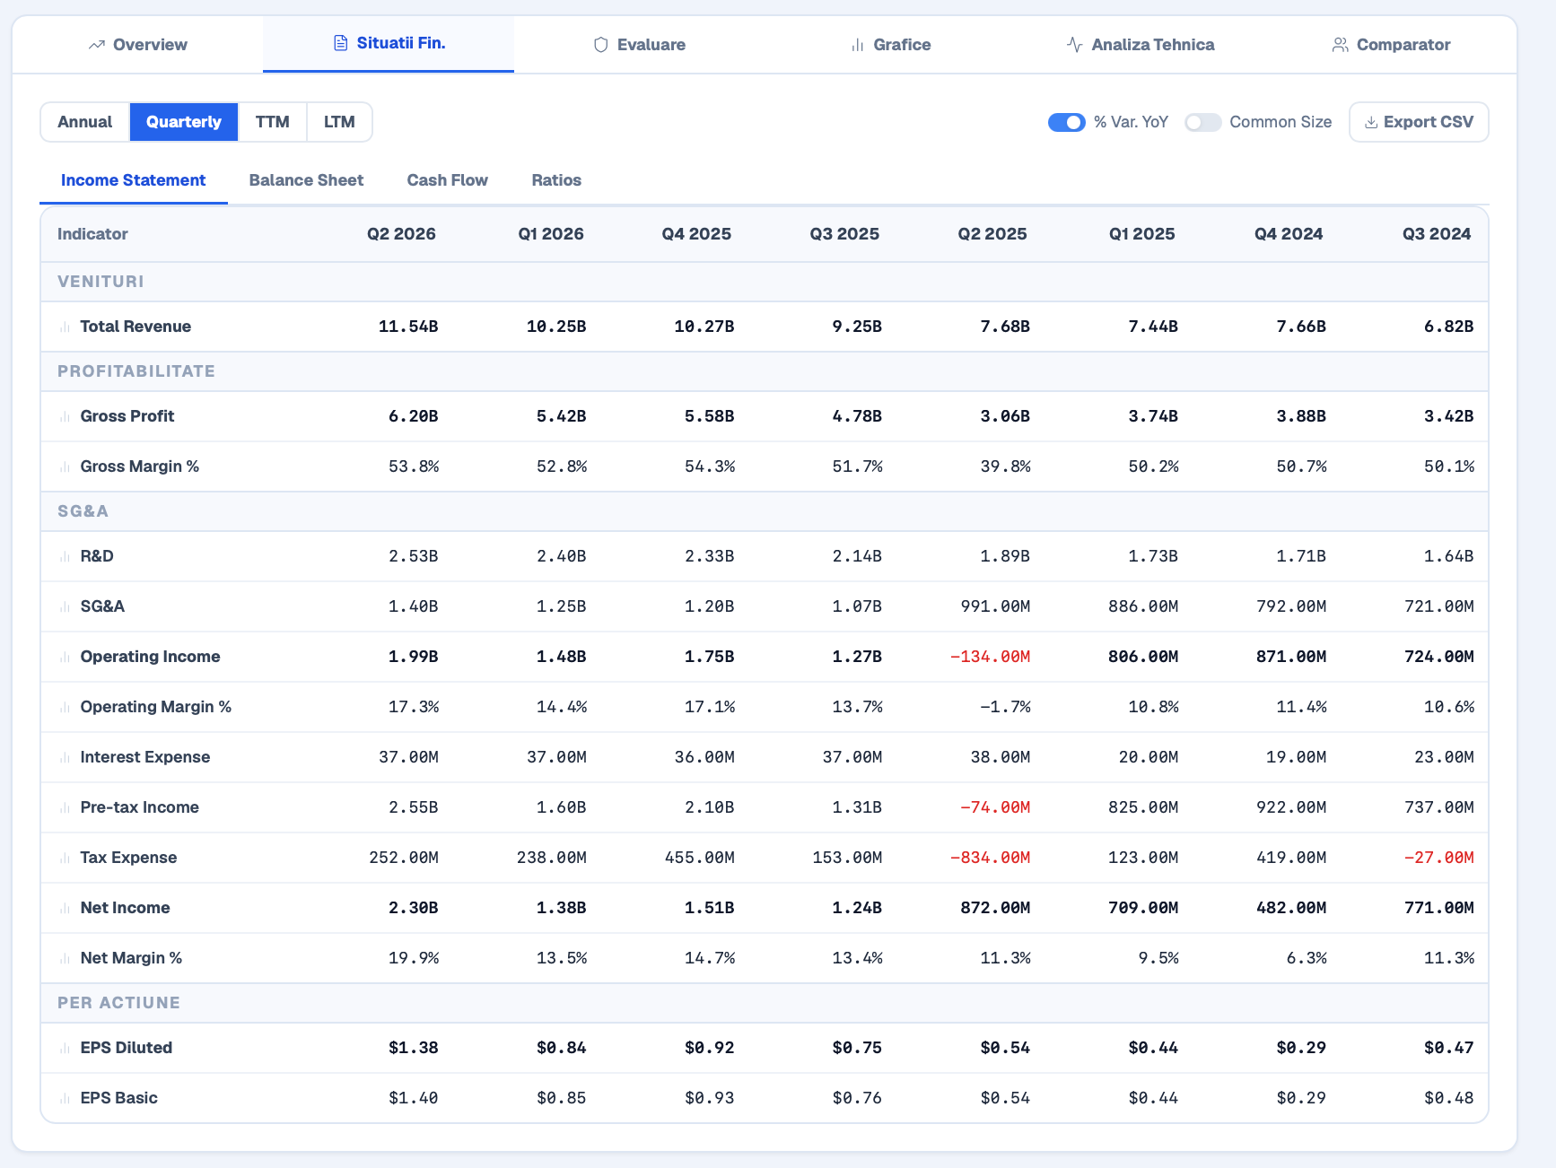Open the Evaluare tab
The image size is (1556, 1168).
pos(639,45)
